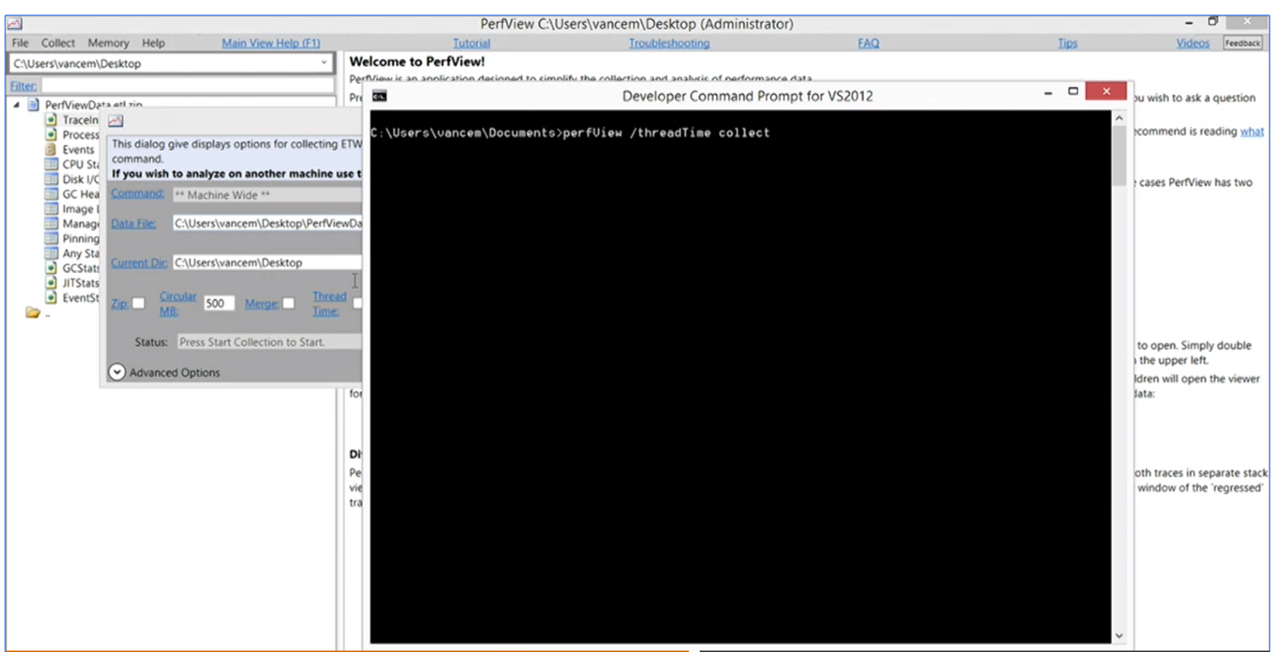The width and height of the screenshot is (1277, 652).
Task: Click the Data File path field
Action: [267, 223]
